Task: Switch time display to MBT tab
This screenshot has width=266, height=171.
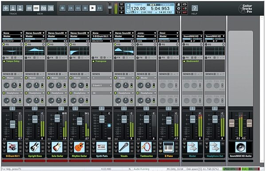Action: tap(153, 5)
